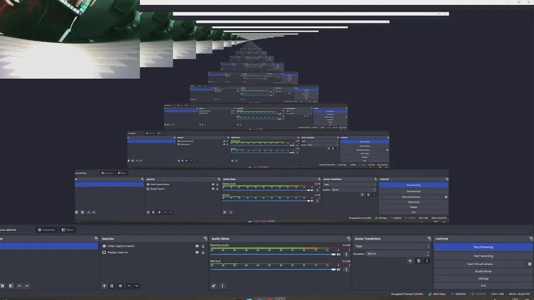
Task: Move selected scene up
Action: [19, 286]
